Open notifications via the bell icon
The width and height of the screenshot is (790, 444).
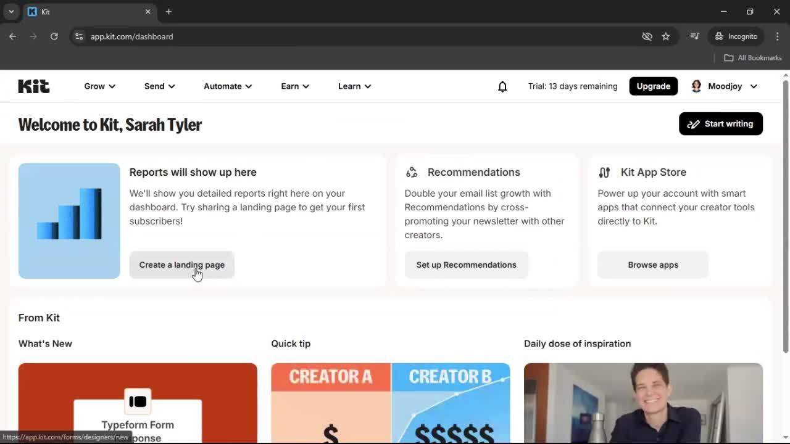tap(502, 86)
